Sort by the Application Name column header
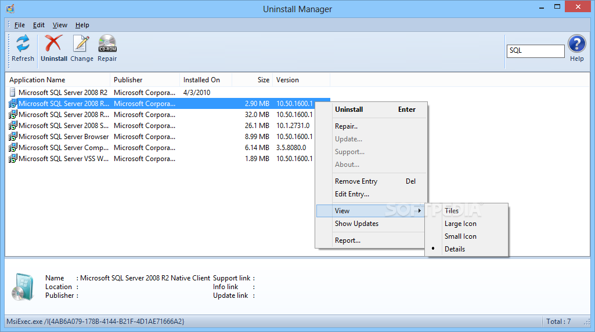The image size is (595, 332). tap(58, 80)
